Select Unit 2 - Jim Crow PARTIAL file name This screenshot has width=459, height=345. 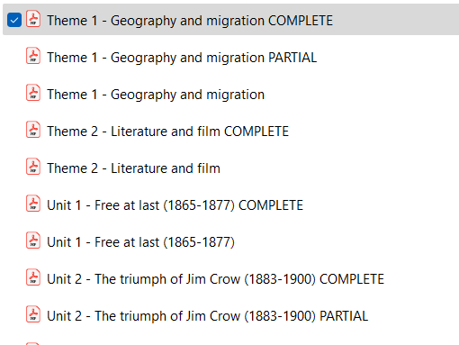[207, 316]
